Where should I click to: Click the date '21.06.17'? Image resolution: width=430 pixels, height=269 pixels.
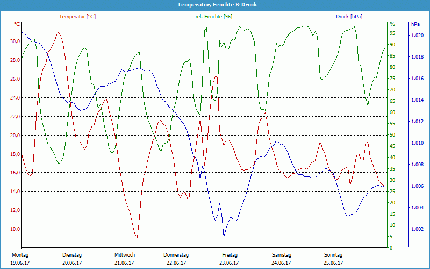[125, 263]
